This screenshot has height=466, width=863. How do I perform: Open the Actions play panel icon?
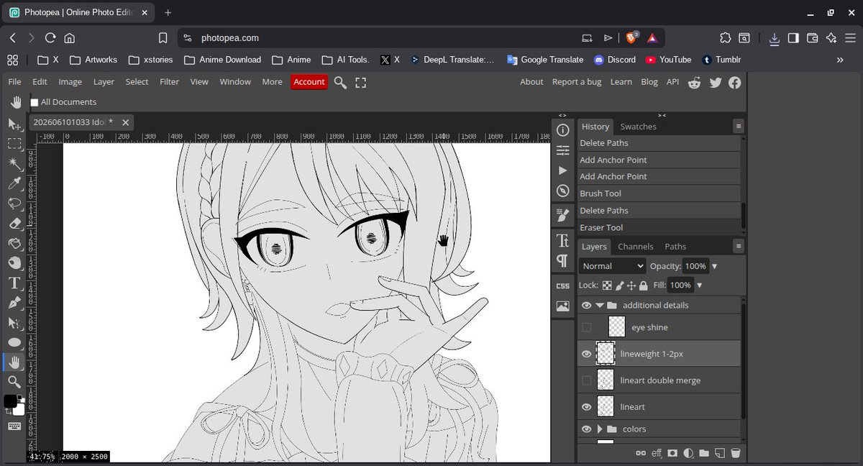pyautogui.click(x=563, y=170)
